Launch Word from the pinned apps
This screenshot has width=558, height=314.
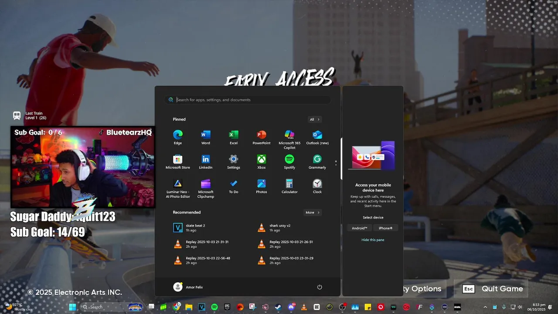pos(206,137)
